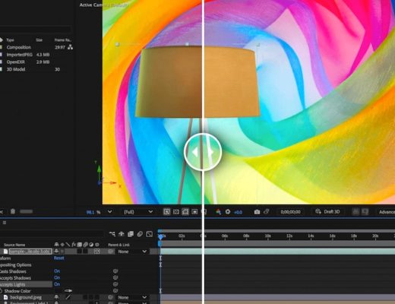The width and height of the screenshot is (395, 304).
Task: Click the show snapshot icon
Action: point(266,211)
